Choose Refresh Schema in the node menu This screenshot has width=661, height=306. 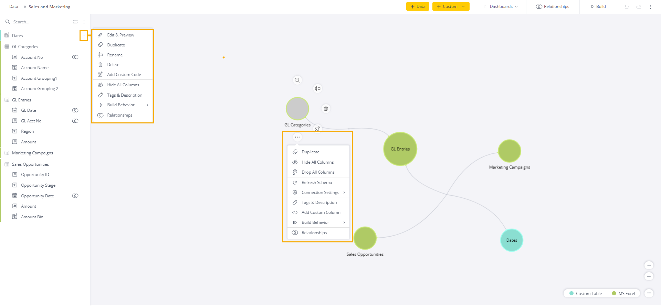coord(316,183)
